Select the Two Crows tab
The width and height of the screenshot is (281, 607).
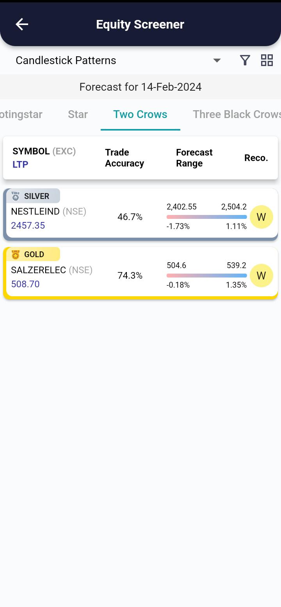click(140, 115)
